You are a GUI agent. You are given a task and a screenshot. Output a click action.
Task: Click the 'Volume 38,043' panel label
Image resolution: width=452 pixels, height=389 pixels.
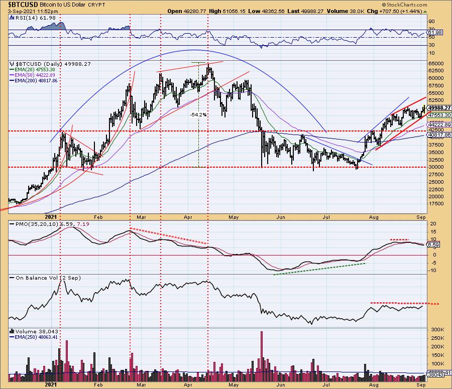37,331
